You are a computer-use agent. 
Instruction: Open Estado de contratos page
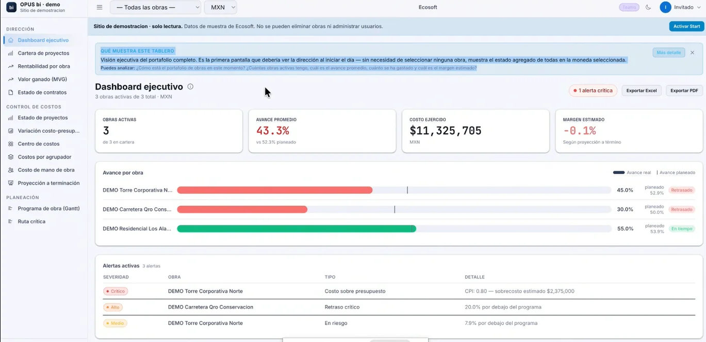(x=42, y=93)
